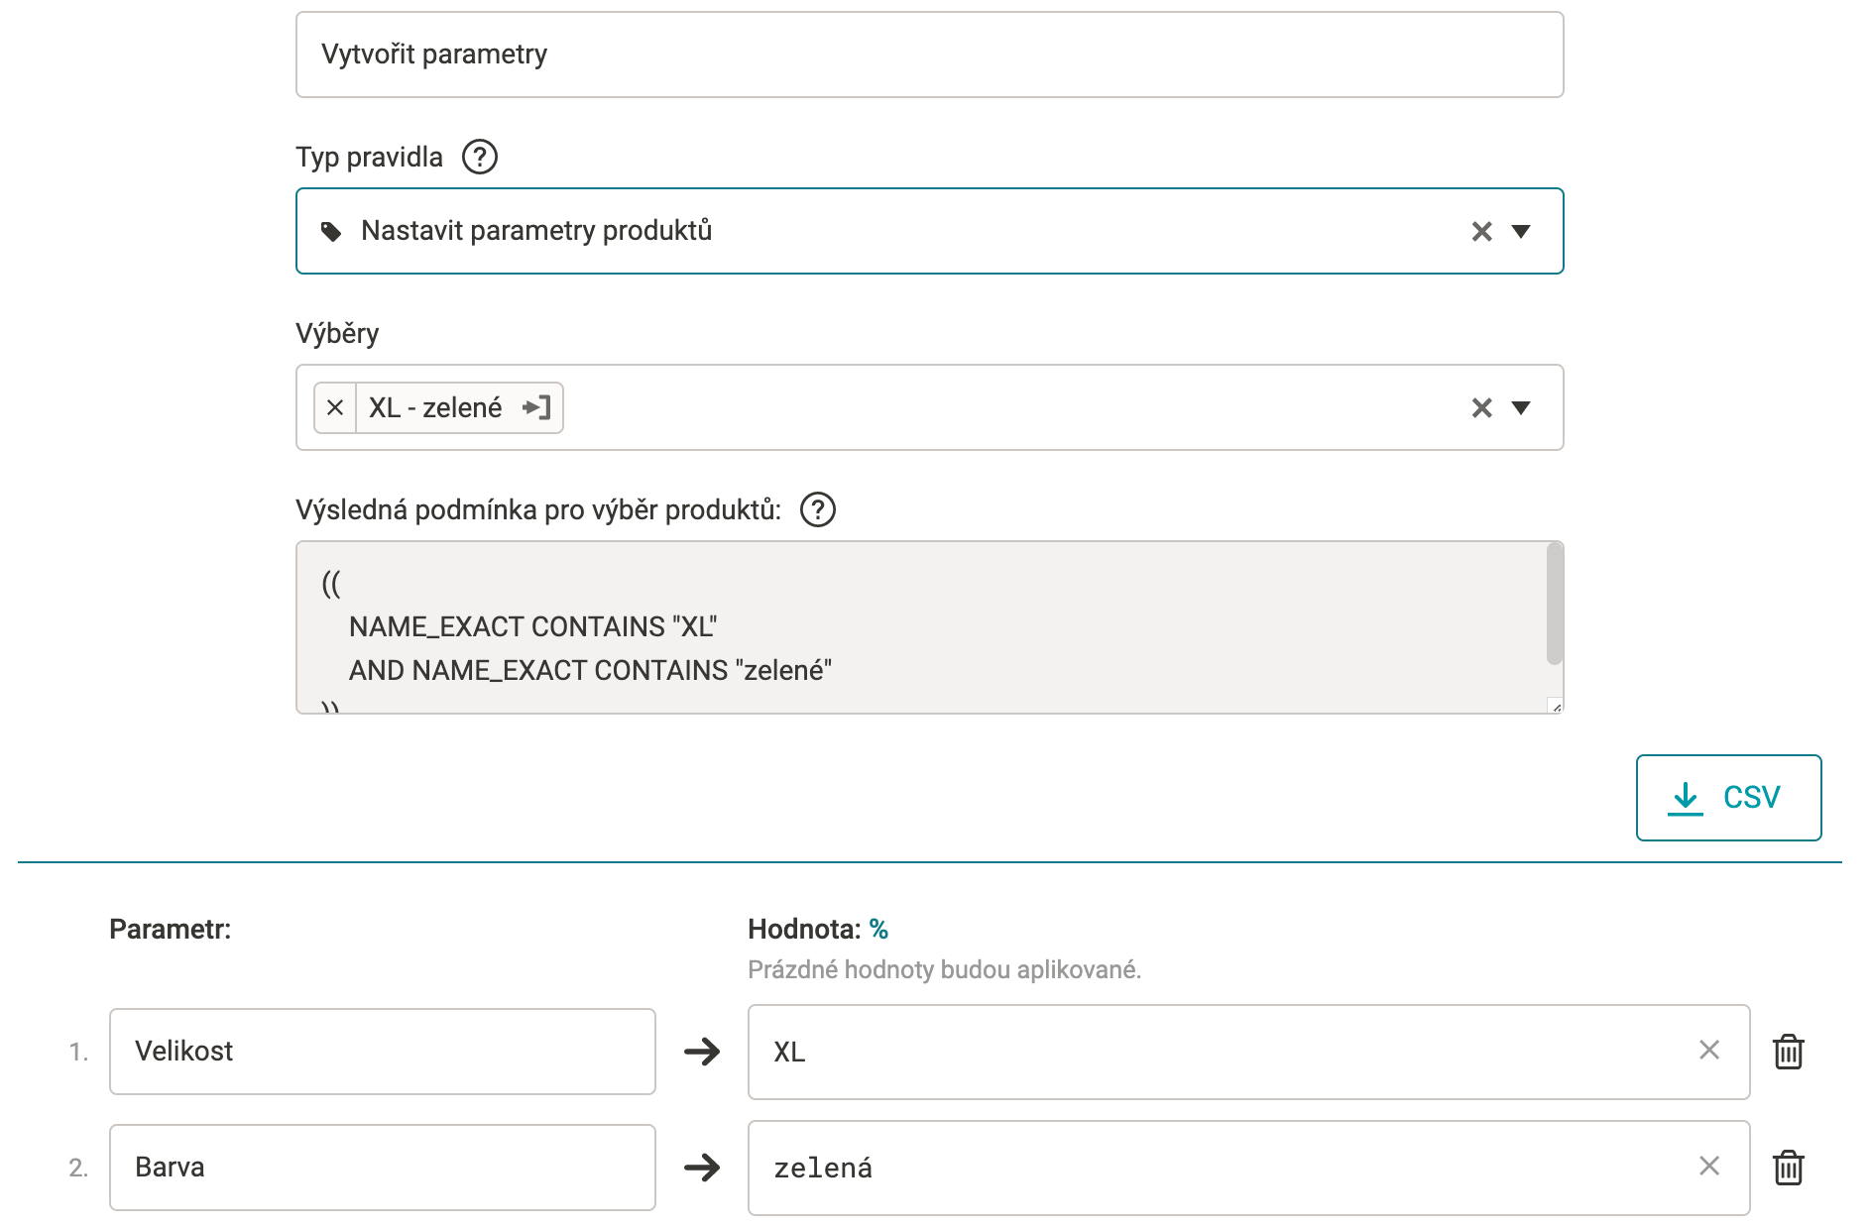Open XL - zelené selection link icon
This screenshot has width=1870, height=1227.
536,407
